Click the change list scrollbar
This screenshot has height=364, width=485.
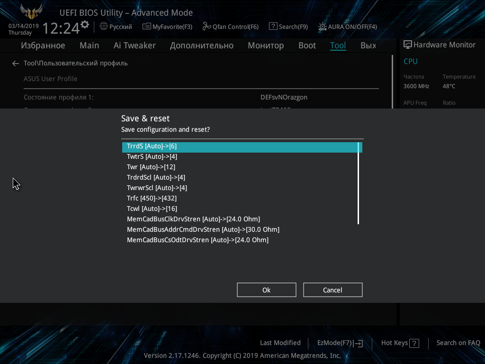pos(358,183)
